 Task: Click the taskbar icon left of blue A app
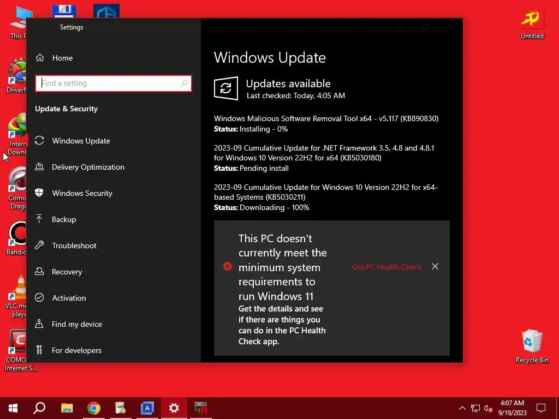click(x=121, y=408)
